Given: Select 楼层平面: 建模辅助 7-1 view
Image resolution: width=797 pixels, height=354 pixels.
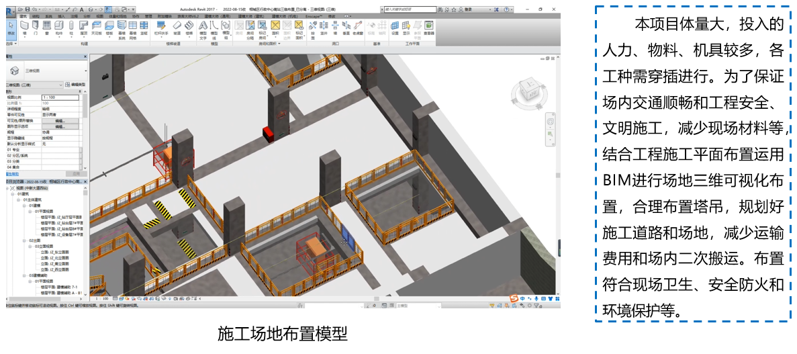Looking at the screenshot, I should click(x=59, y=287).
